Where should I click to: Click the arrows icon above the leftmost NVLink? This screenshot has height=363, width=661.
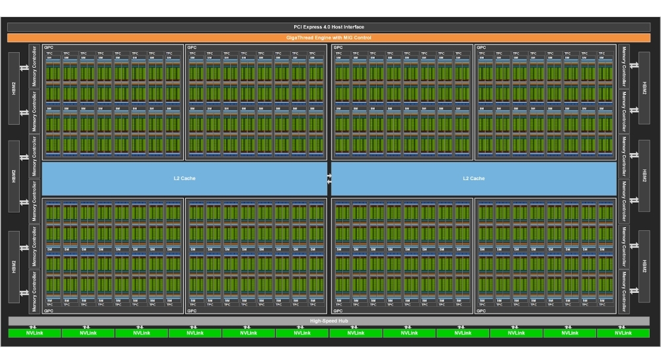point(32,327)
